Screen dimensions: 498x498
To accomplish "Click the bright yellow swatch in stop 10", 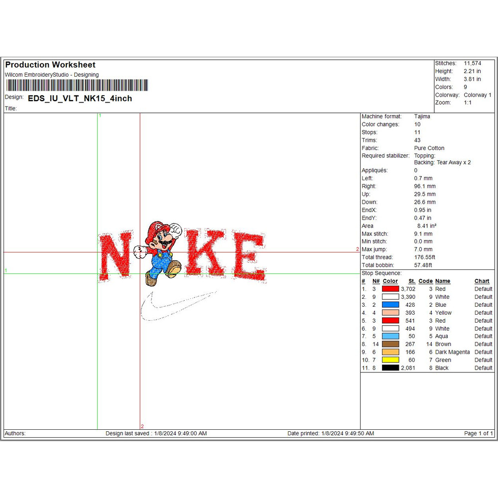I will pyautogui.click(x=390, y=360).
